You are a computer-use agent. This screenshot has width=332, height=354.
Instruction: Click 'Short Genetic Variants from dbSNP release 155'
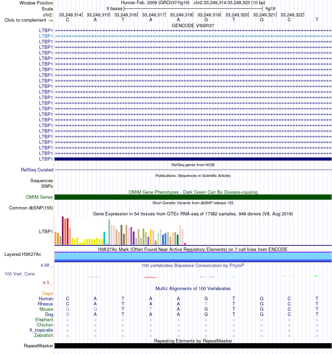pos(193,203)
